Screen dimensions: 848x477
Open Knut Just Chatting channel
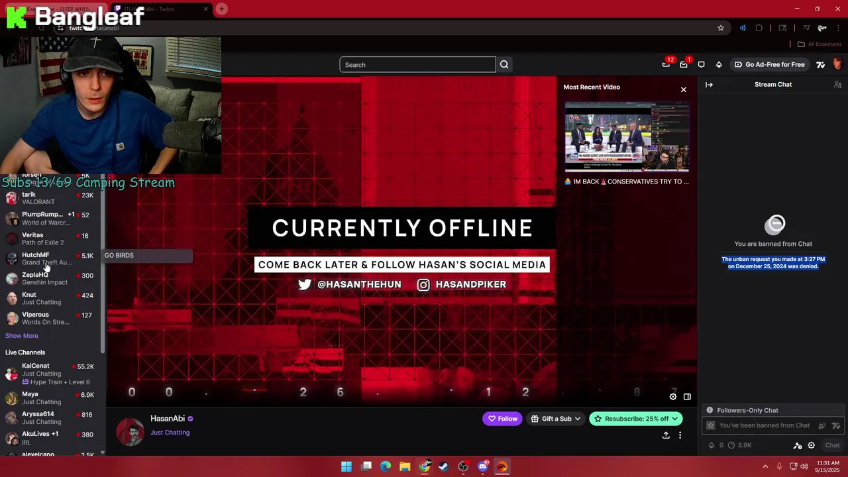pos(50,298)
